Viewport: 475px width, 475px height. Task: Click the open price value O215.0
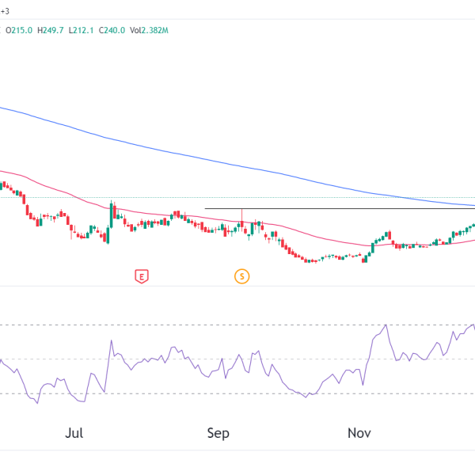(x=20, y=30)
